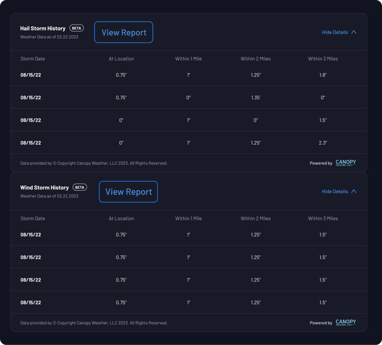Viewport: 382px width, 345px height.
Task: Collapse Wind Storm History via Hide Details
Action: [339, 191]
